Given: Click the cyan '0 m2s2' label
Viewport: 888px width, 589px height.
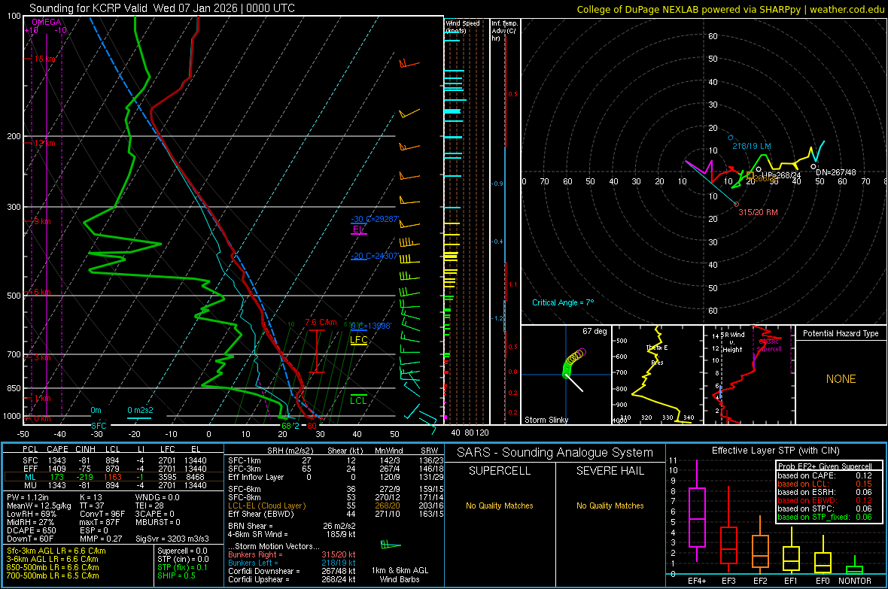Looking at the screenshot, I should (x=140, y=410).
